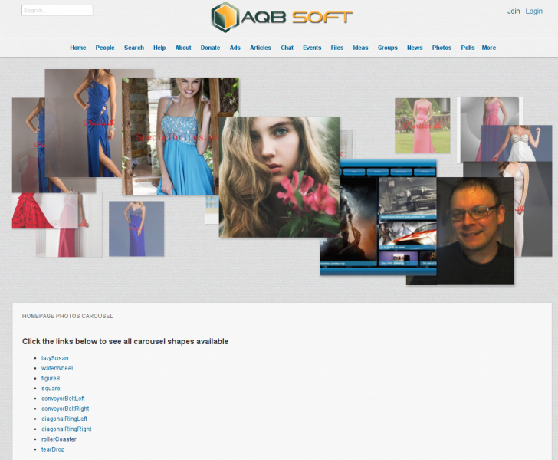Expand the More menu
Image resolution: width=558 pixels, height=460 pixels.
pyautogui.click(x=488, y=48)
